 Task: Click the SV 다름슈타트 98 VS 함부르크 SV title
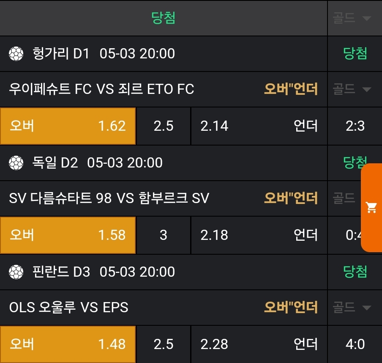(109, 198)
